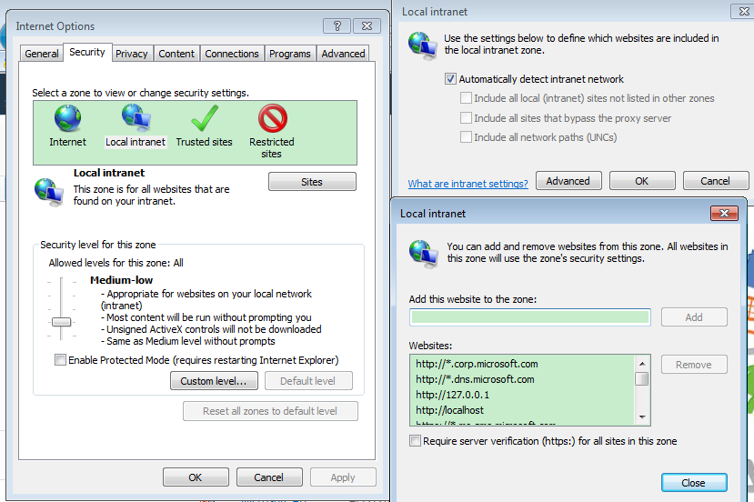Open the Connections tab

(x=232, y=54)
